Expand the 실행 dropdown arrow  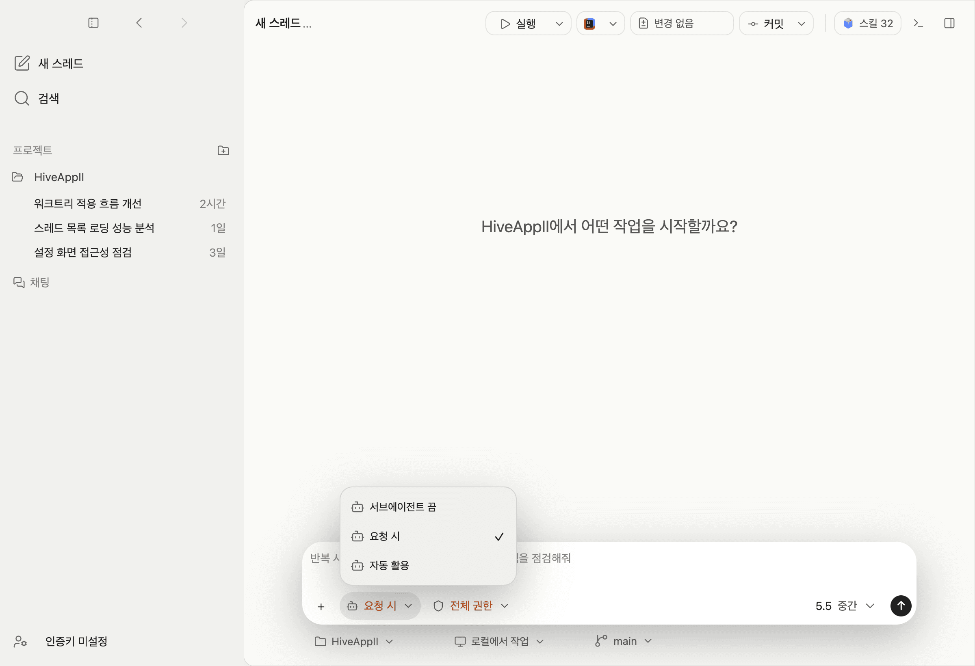coord(559,24)
